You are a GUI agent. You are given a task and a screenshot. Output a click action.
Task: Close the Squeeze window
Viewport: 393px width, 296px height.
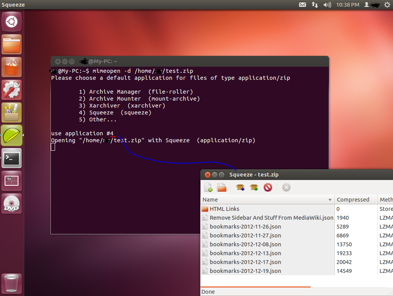click(207, 175)
